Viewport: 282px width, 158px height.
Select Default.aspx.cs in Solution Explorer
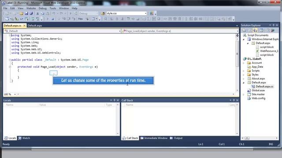[264, 86]
